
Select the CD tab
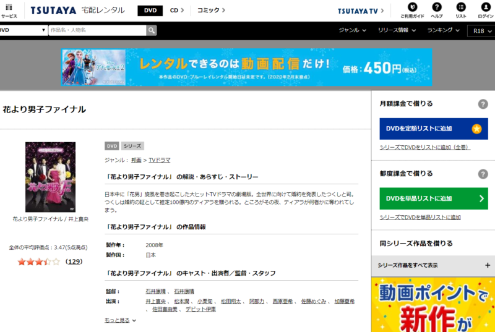coord(177,11)
